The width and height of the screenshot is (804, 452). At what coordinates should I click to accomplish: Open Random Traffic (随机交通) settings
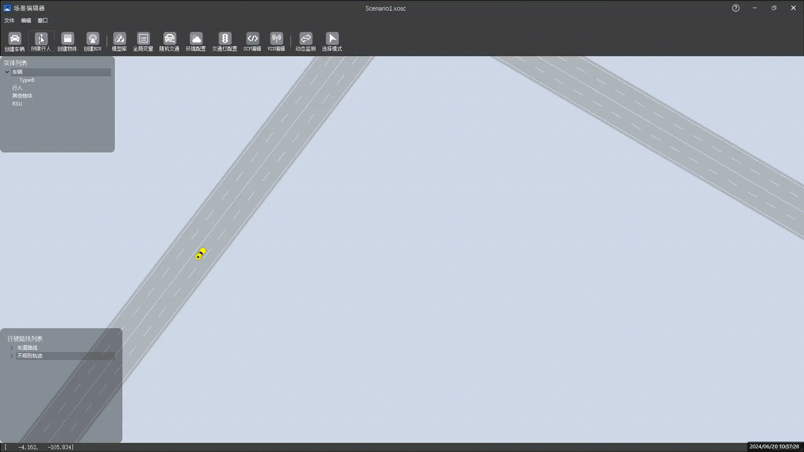(169, 39)
